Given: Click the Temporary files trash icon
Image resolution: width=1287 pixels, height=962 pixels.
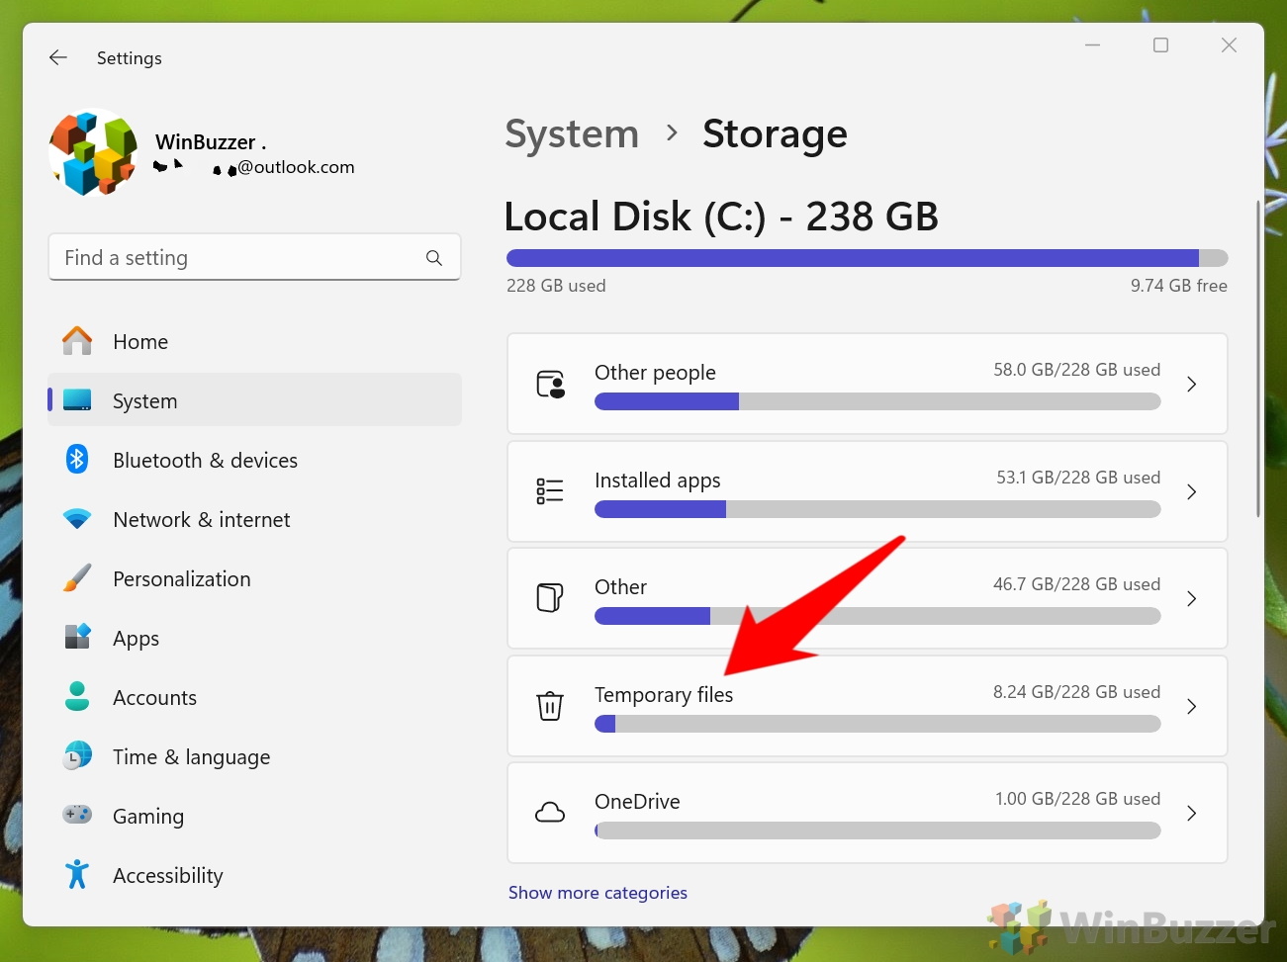Looking at the screenshot, I should pos(550,706).
